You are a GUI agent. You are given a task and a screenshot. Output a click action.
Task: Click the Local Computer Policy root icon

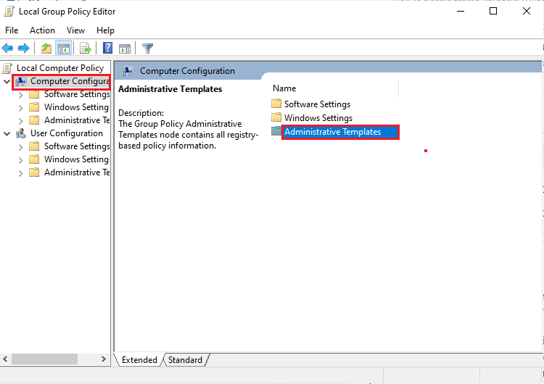(7, 68)
